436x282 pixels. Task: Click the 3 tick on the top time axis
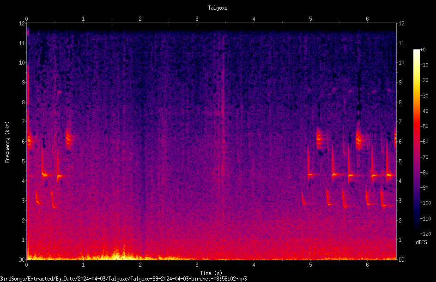point(197,19)
